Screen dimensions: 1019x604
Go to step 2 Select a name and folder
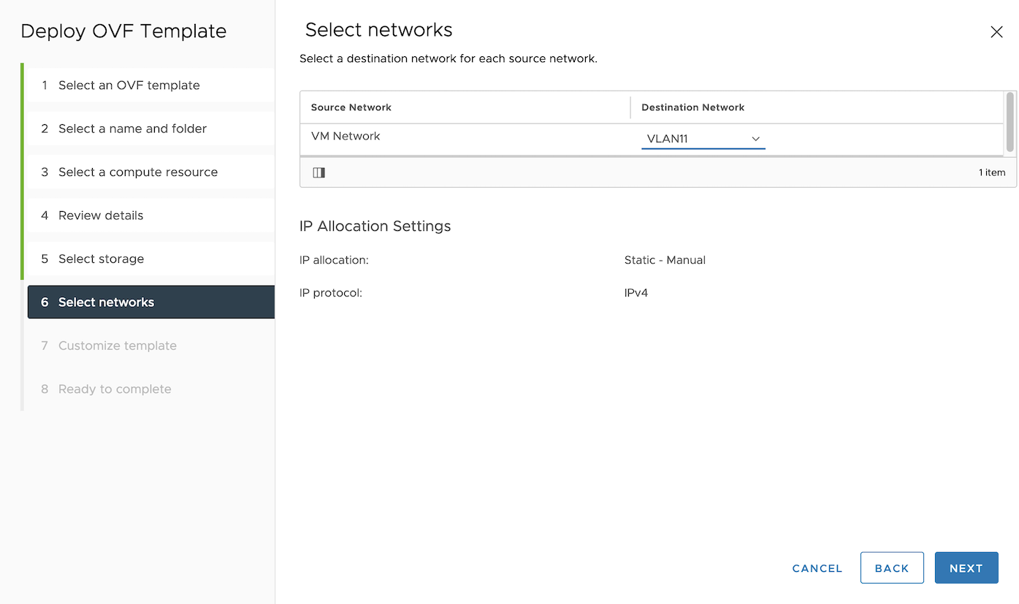click(x=134, y=129)
